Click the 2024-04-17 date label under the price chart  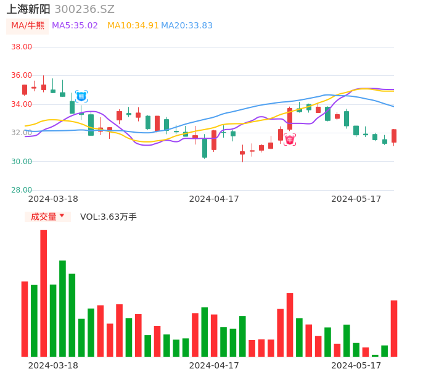click(214, 199)
